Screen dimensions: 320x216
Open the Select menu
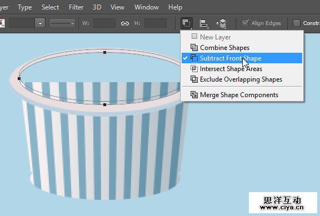point(50,7)
